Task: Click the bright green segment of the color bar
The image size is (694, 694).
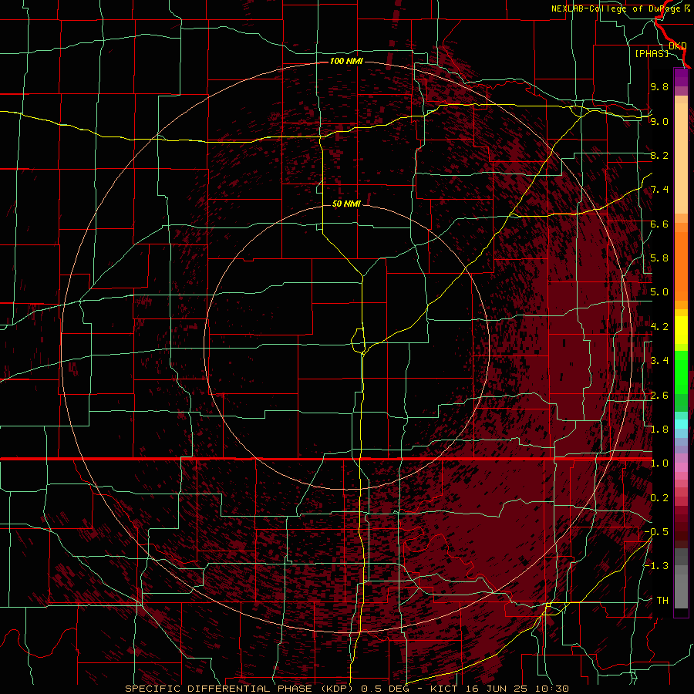Action: click(x=681, y=371)
